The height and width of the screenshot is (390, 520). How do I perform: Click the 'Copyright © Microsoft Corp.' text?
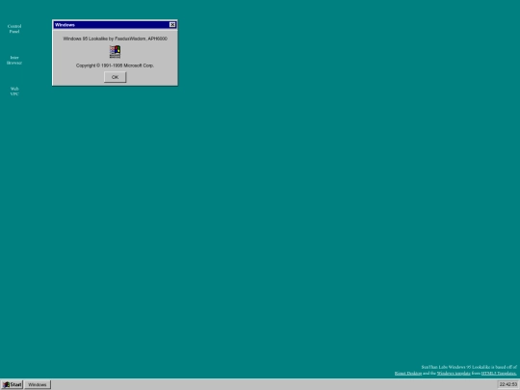click(116, 65)
